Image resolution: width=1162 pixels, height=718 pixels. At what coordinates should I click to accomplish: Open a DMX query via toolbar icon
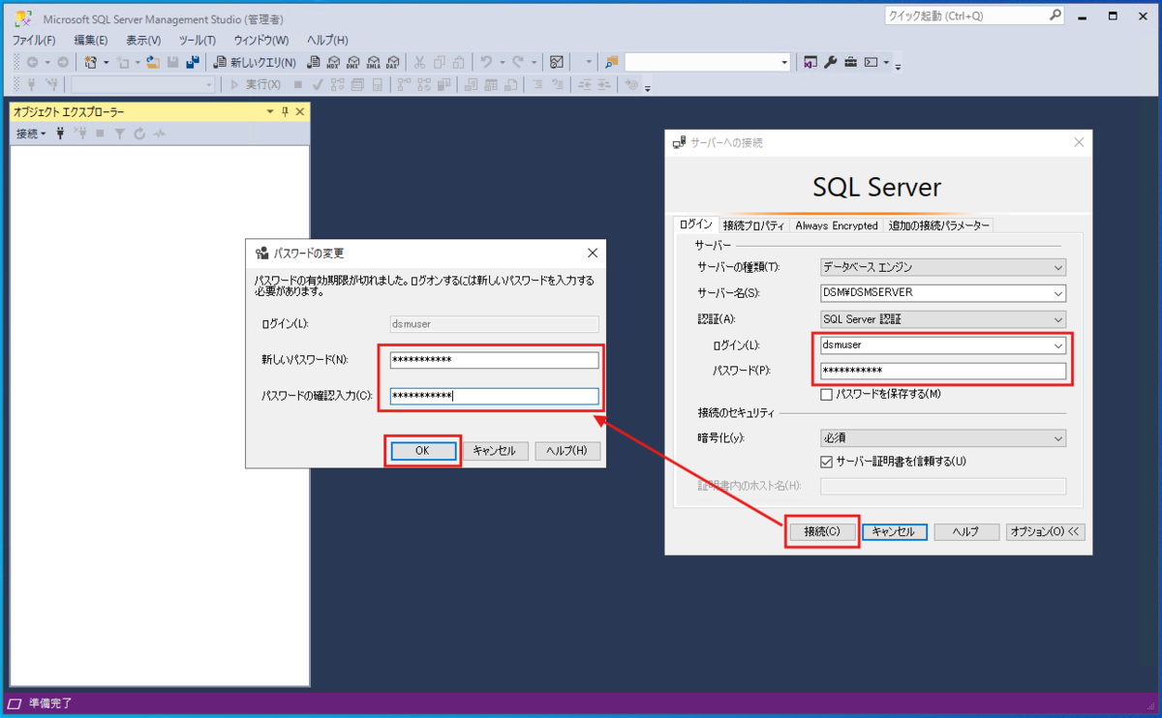[x=353, y=62]
